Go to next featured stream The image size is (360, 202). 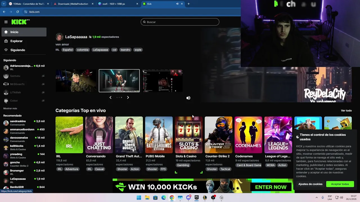(x=128, y=97)
